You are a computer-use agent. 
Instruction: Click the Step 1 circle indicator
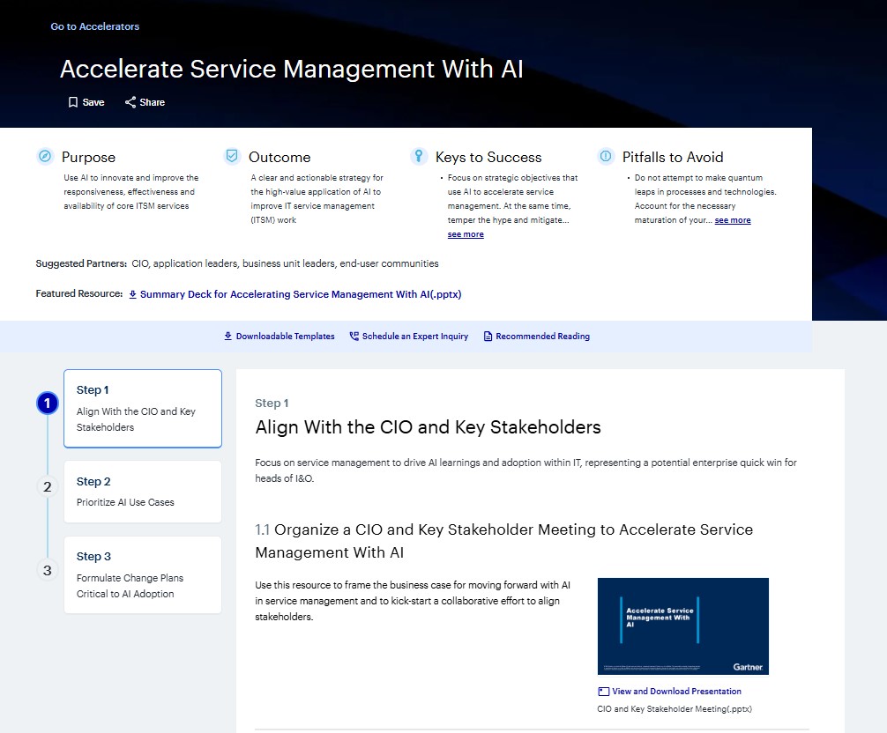[47, 404]
